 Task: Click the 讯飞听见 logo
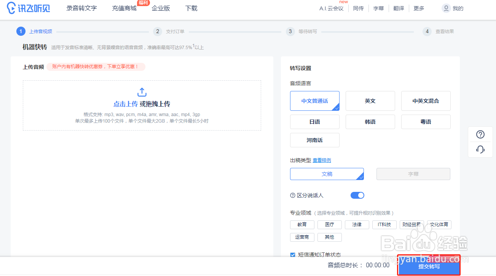[x=29, y=8]
